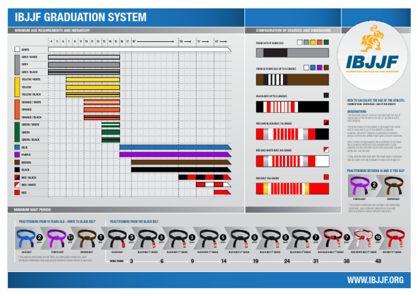Click the brown belt under Practitioners Between 16 and 17

pyautogui.click(x=394, y=186)
